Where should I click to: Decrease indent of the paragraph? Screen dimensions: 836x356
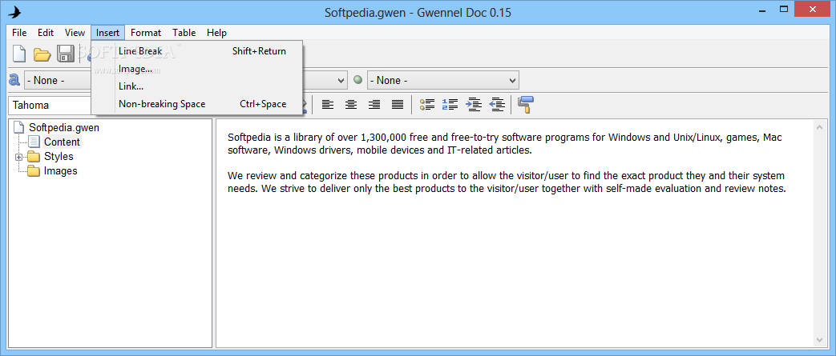tap(497, 105)
